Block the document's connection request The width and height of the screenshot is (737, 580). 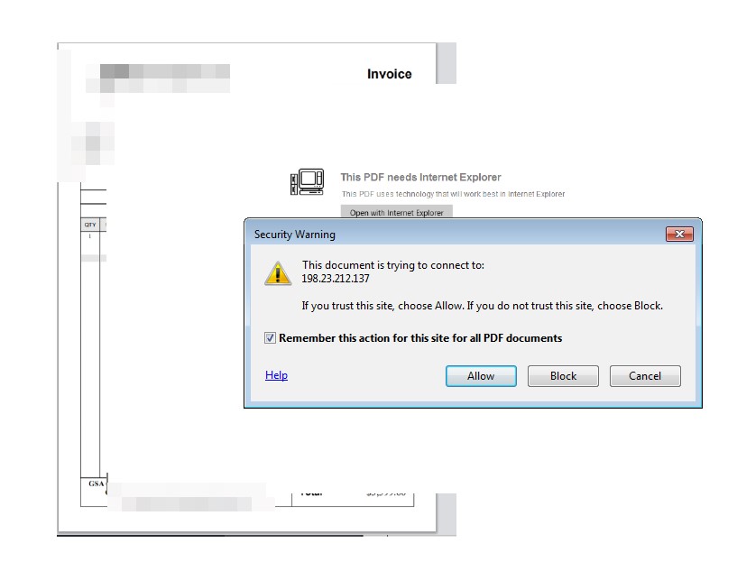563,376
